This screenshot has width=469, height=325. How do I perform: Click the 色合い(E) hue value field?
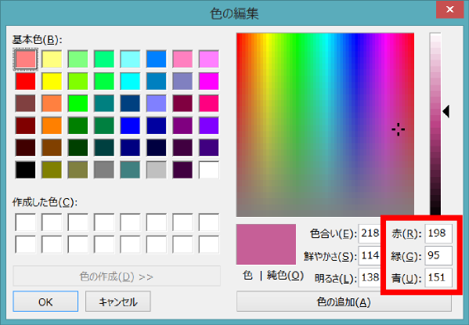[370, 233]
